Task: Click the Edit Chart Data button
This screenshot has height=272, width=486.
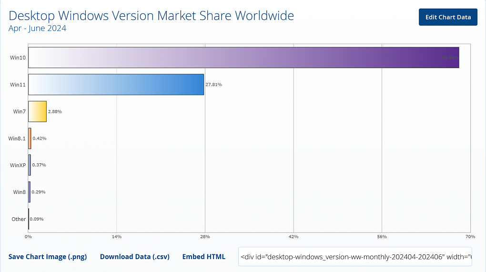Action: [x=448, y=17]
